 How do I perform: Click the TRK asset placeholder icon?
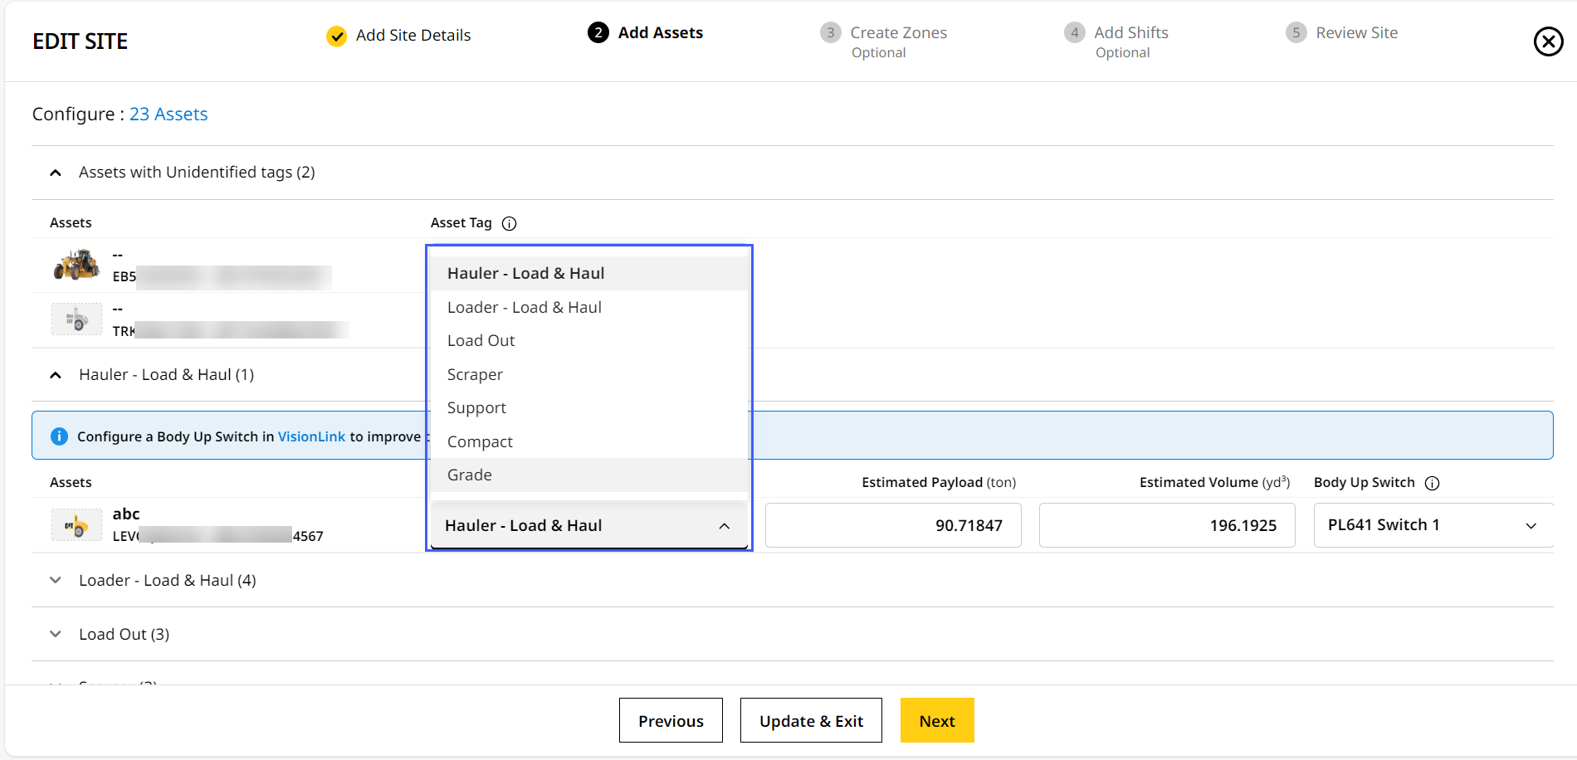(76, 319)
